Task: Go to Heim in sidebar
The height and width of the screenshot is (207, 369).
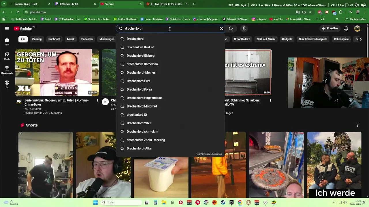Action: [7, 42]
